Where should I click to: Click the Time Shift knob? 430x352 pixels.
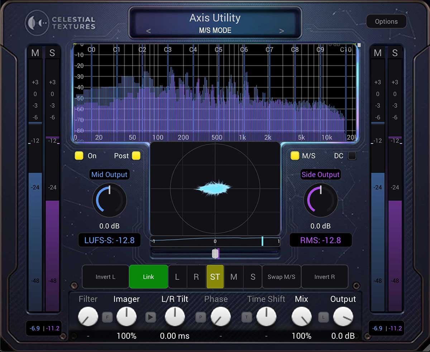click(x=266, y=317)
